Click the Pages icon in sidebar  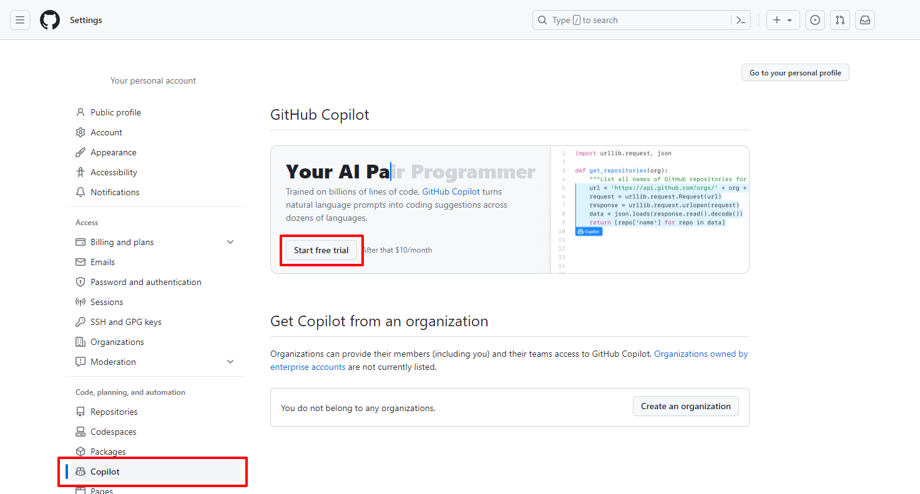click(81, 490)
